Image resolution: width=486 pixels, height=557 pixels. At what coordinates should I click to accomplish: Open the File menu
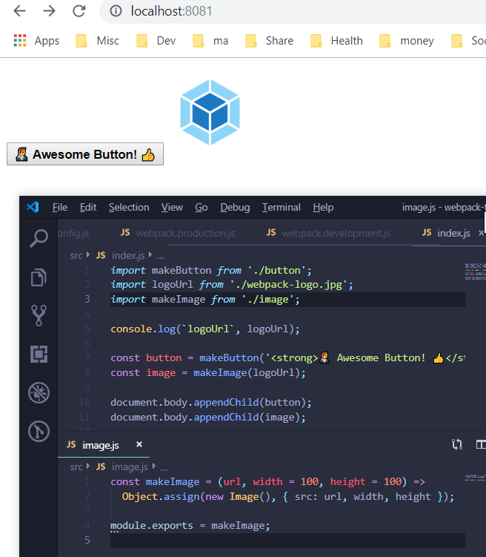(60, 207)
